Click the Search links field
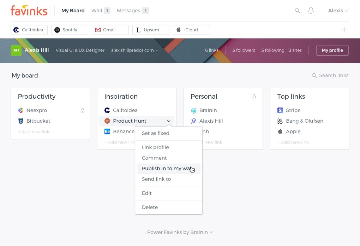The height and width of the screenshot is (246, 360). [330, 75]
